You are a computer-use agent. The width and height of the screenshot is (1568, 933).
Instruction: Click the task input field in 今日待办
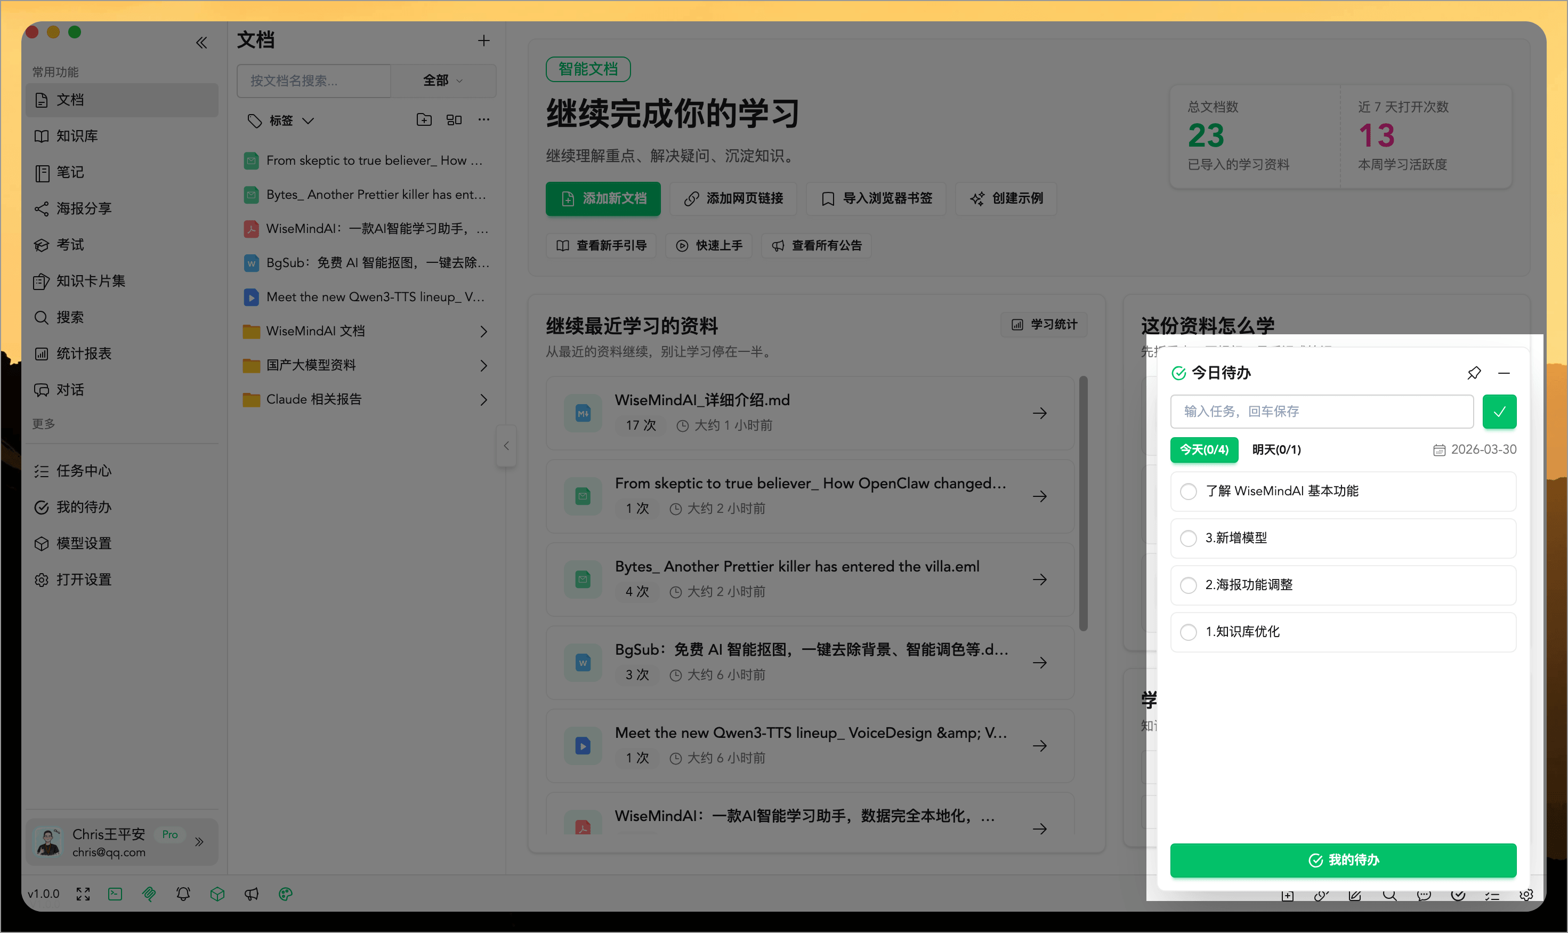(x=1321, y=411)
